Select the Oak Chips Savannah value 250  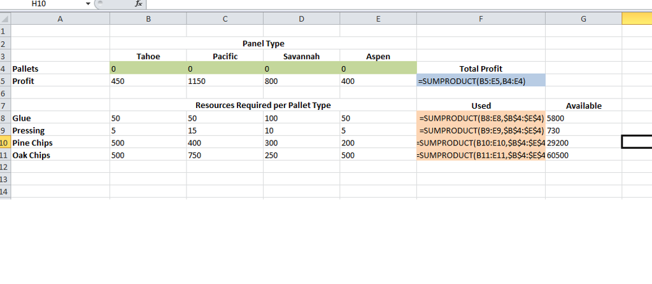[301, 155]
